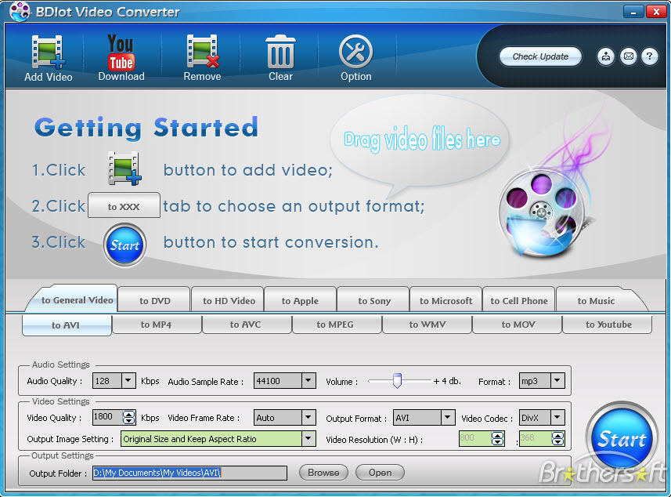Select the 'to WMV' format tab

[x=427, y=325]
